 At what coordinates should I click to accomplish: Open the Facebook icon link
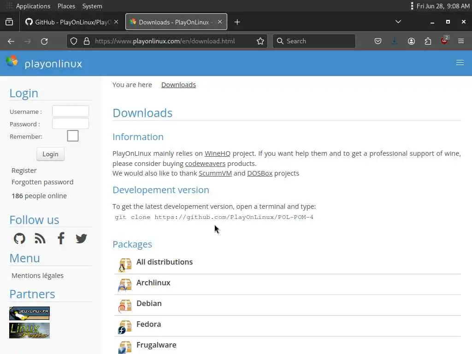click(61, 238)
